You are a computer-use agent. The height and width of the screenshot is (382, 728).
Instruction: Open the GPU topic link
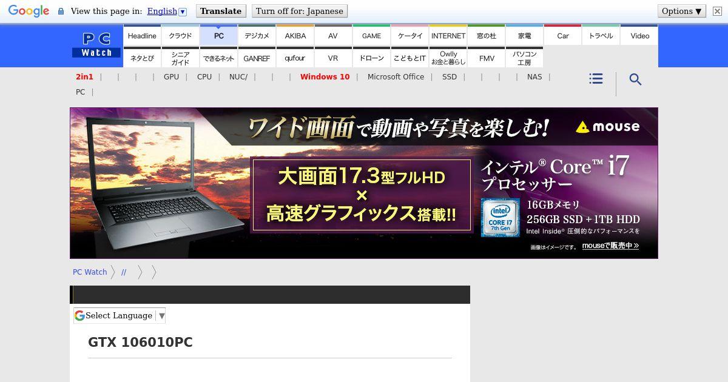tap(171, 77)
